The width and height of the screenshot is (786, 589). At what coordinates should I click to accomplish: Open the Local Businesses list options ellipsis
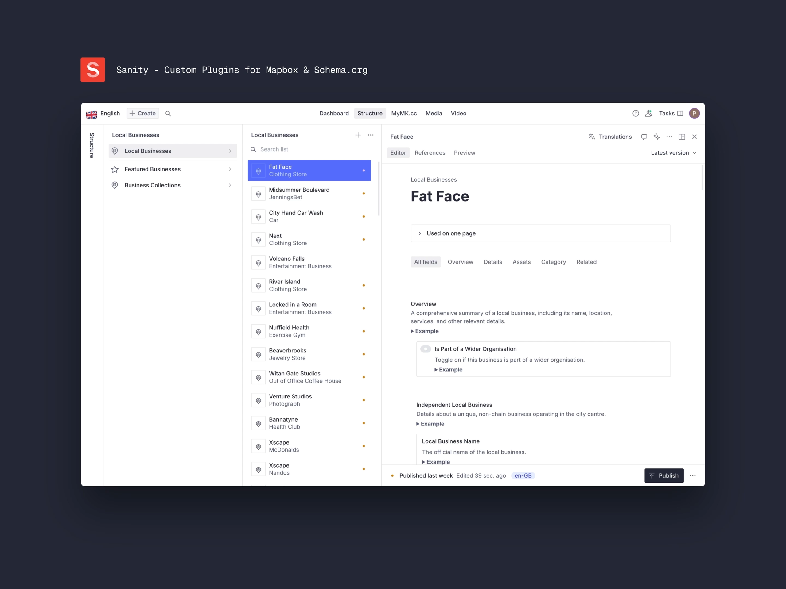pos(371,135)
